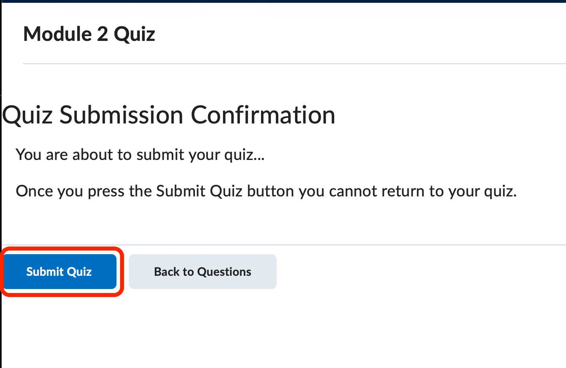Click the blank area below the buttons
Screen dimensions: 566x368
pyautogui.click(x=240, y=329)
